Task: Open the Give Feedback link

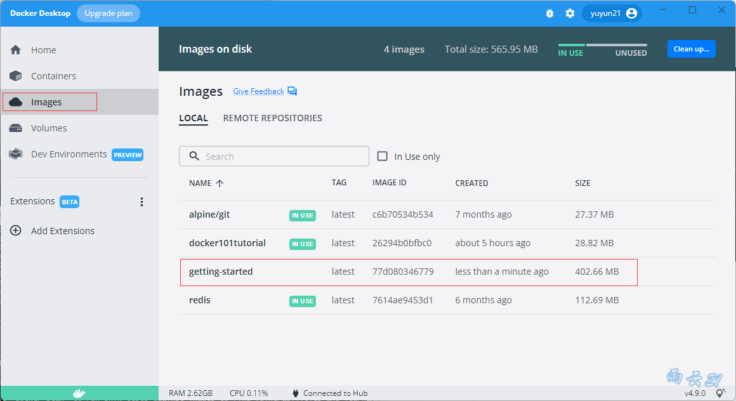Action: [x=258, y=91]
